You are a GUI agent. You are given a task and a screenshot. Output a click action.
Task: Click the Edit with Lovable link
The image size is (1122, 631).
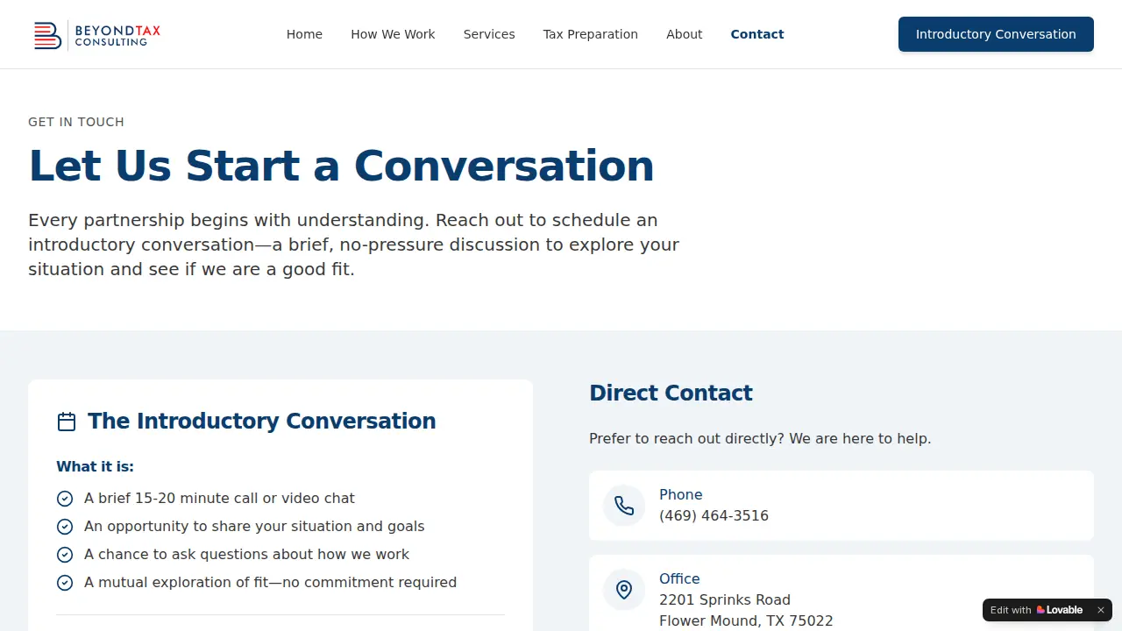tap(1037, 610)
